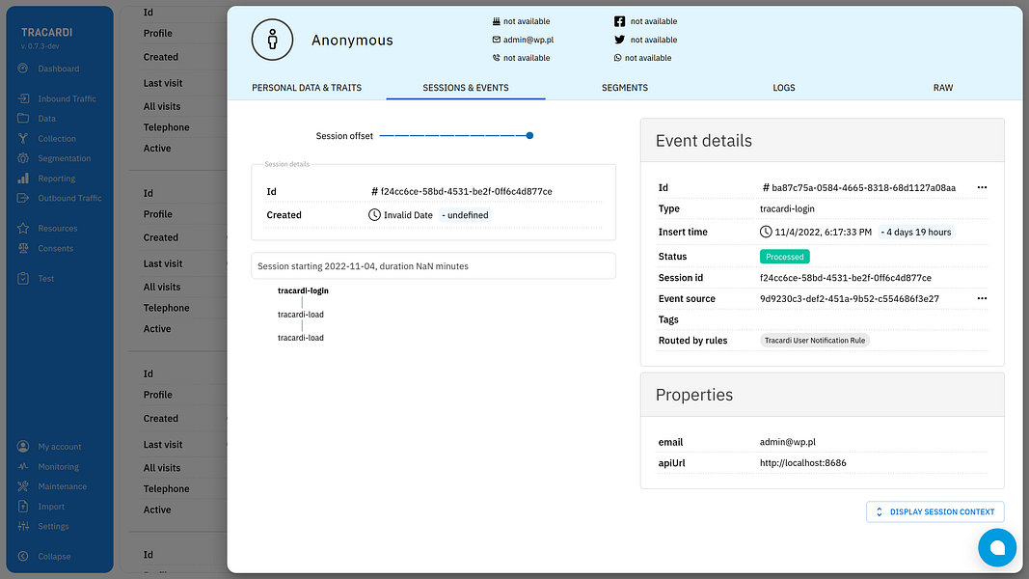Image resolution: width=1029 pixels, height=579 pixels.
Task: Click the Anonymous profile avatar icon
Action: [272, 40]
